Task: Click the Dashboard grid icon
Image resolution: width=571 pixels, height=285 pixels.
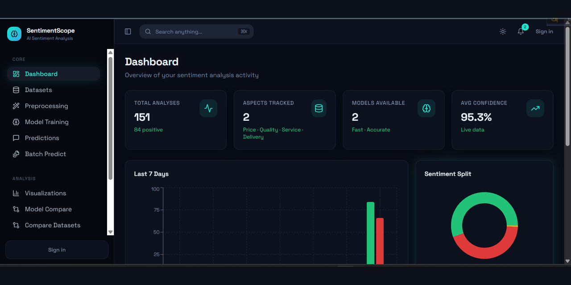Action: pos(16,74)
